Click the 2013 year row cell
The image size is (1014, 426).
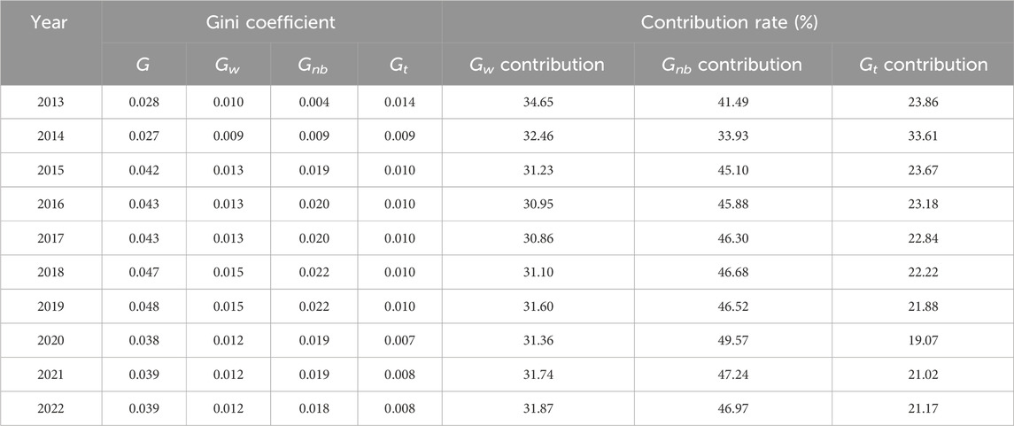50,102
